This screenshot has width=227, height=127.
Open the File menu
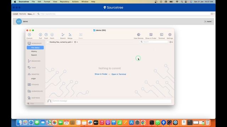(33, 2)
